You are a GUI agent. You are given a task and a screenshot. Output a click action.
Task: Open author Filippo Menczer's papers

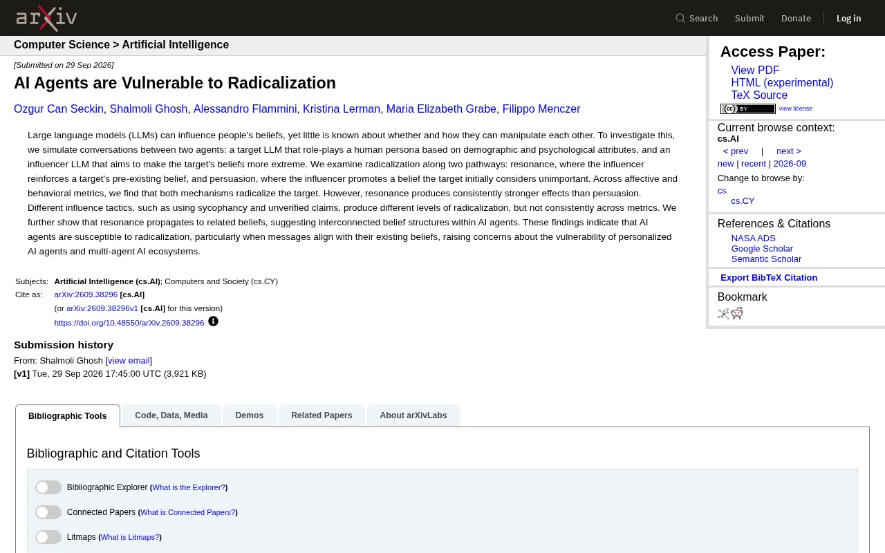pyautogui.click(x=541, y=109)
